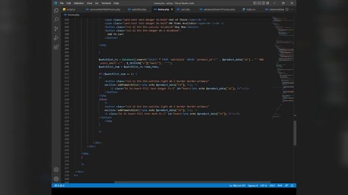This screenshot has width=348, height=195.
Task: Click the PHP language mode indicator
Action: [280, 185]
